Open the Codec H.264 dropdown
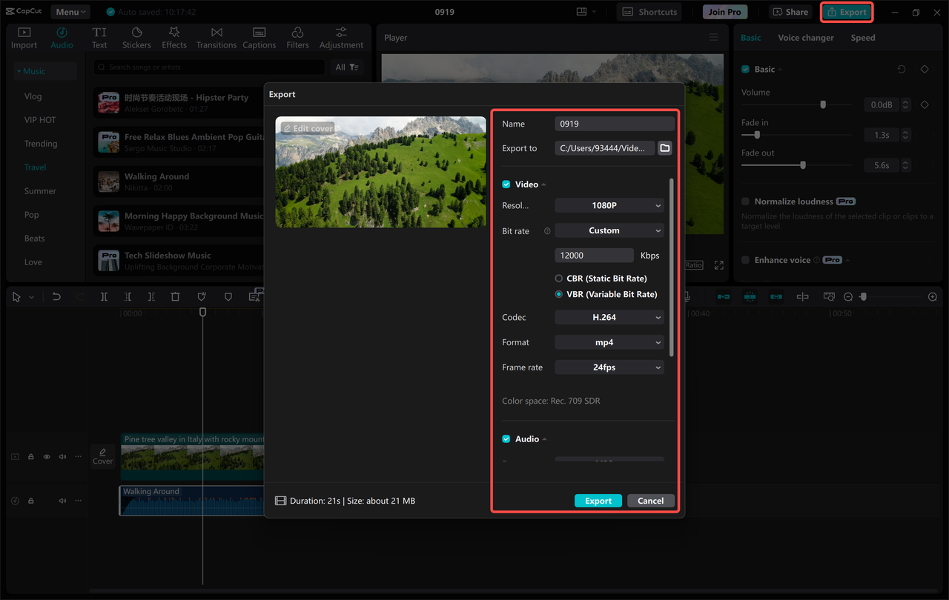The height and width of the screenshot is (600, 949). coord(609,317)
